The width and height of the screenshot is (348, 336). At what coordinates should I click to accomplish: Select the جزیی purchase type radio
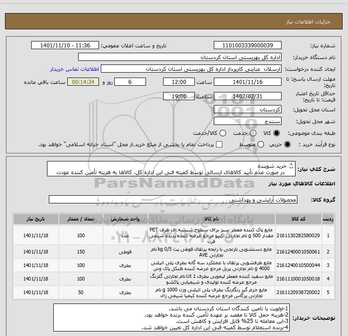coord(287,144)
